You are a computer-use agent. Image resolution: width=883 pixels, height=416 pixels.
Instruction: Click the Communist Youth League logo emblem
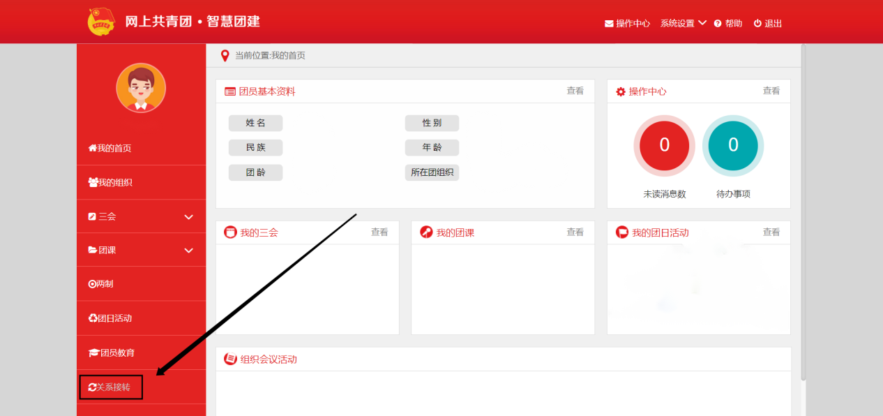pos(103,22)
